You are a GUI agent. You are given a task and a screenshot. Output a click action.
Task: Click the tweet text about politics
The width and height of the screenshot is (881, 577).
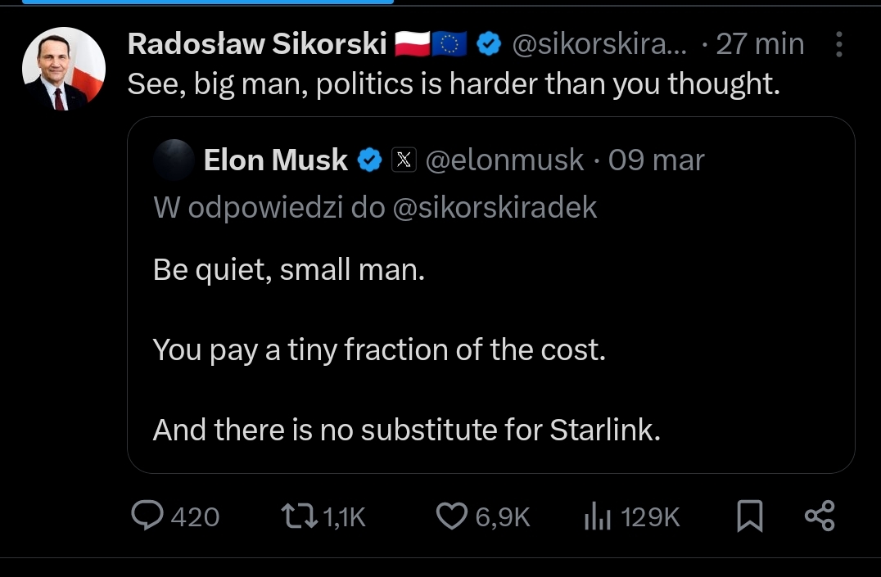[453, 83]
